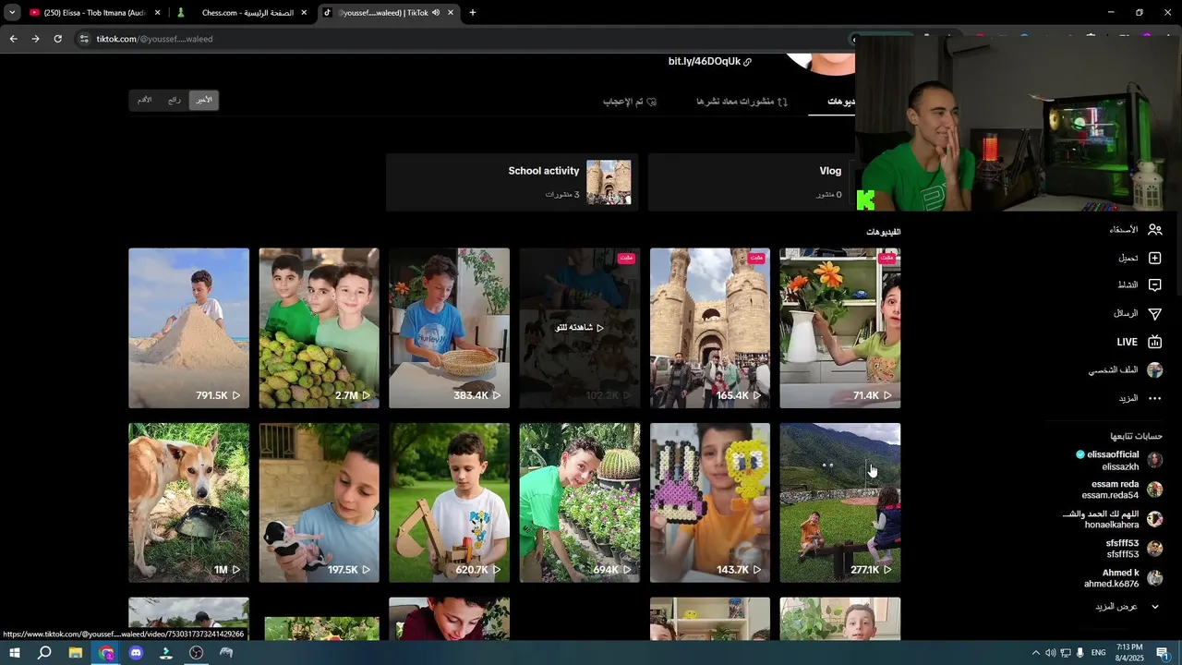Open the Vlog playlist
1182x665 pixels.
[751, 183]
